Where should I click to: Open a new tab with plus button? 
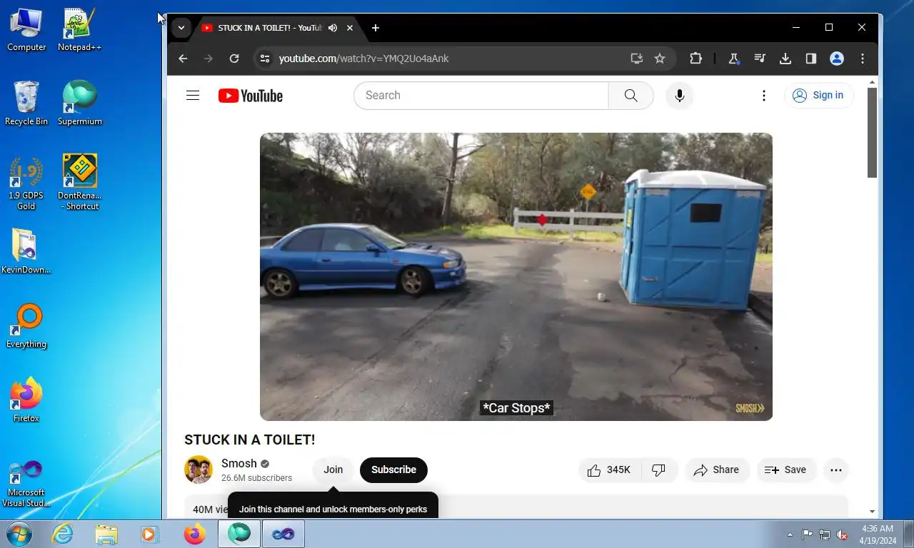click(x=376, y=28)
